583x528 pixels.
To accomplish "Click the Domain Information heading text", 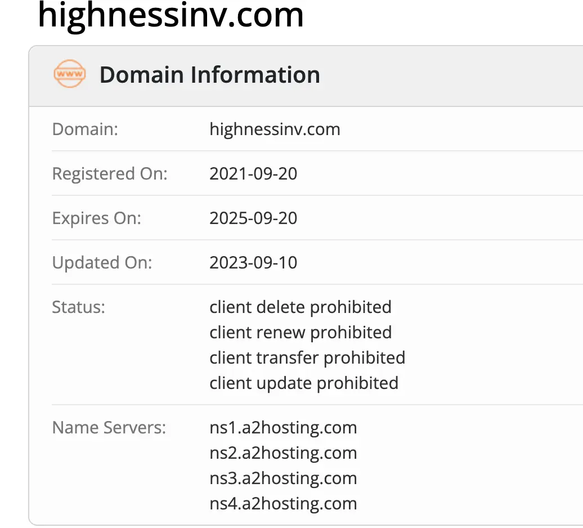I will pyautogui.click(x=209, y=74).
